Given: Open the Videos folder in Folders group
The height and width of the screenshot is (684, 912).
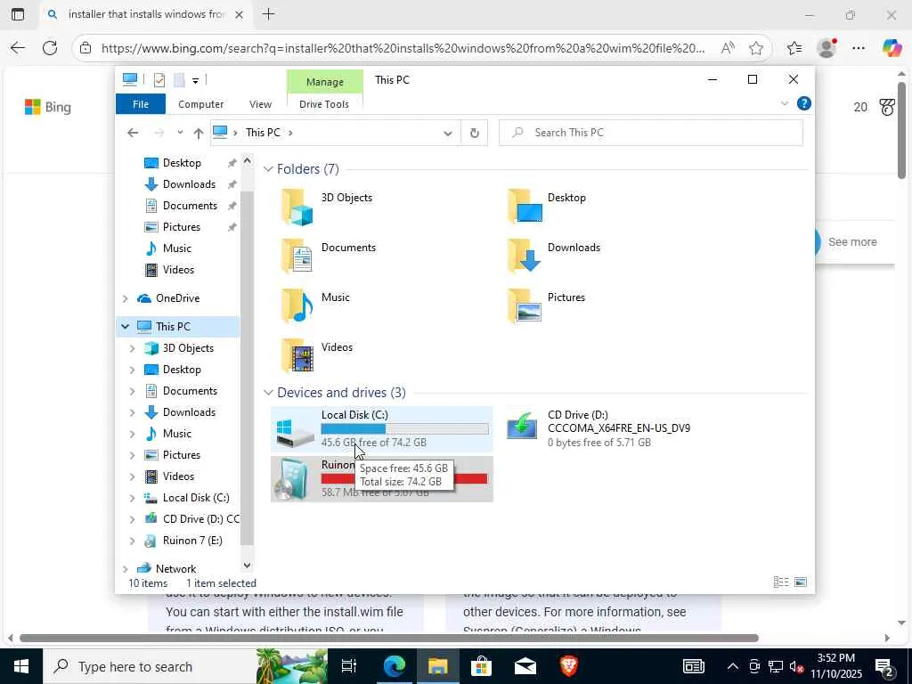Looking at the screenshot, I should pyautogui.click(x=297, y=356).
